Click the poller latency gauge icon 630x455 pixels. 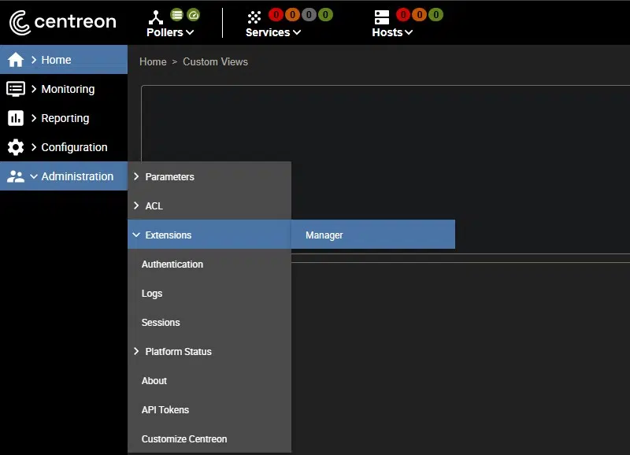194,14
